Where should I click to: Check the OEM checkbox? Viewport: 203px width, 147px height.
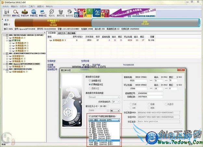point(131,108)
